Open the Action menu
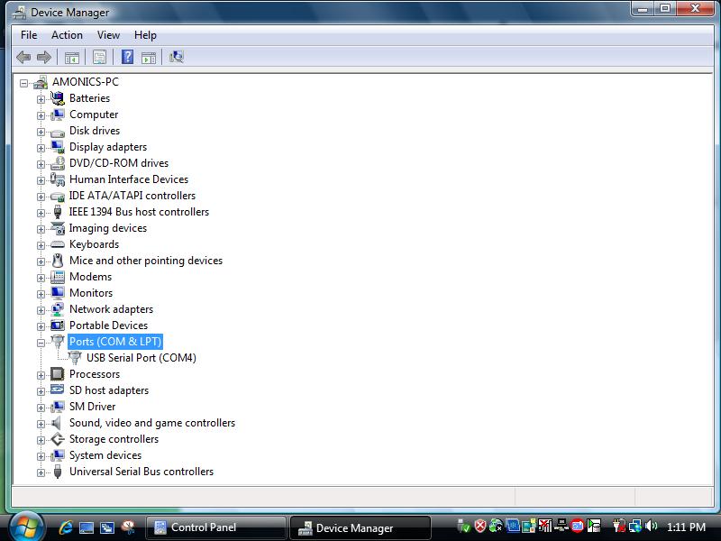721x541 pixels. [67, 35]
